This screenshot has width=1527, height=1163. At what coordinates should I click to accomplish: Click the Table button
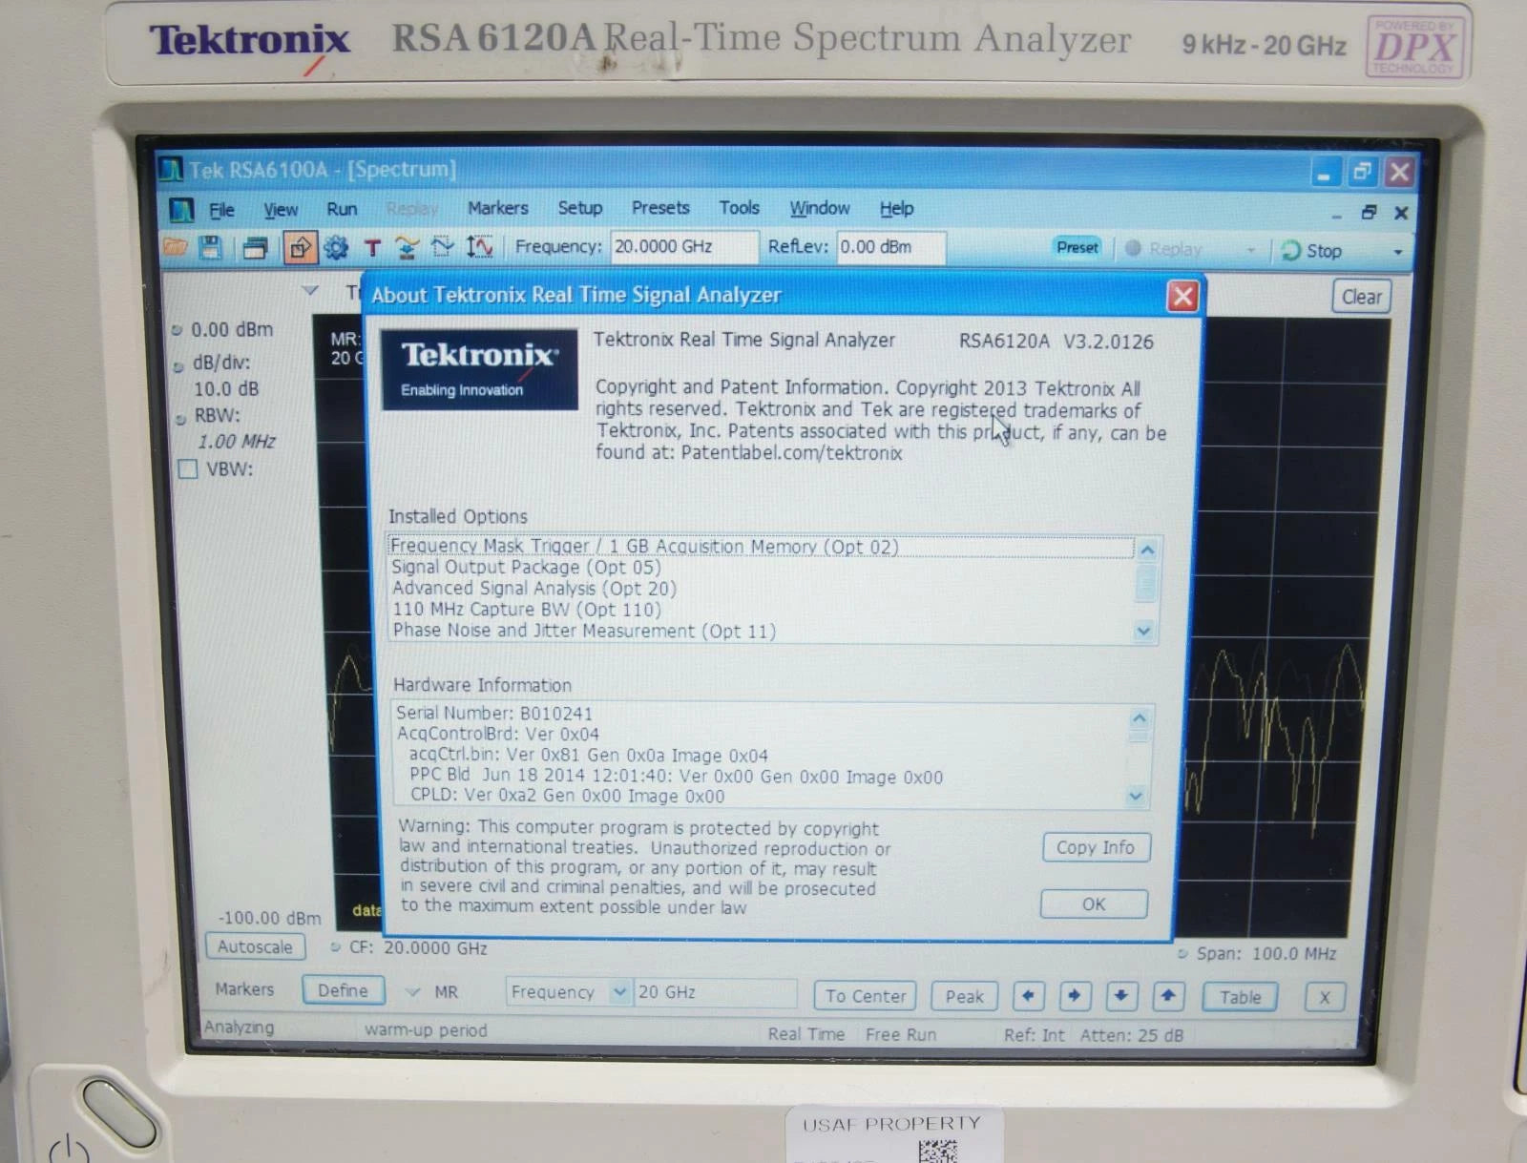click(x=1240, y=997)
